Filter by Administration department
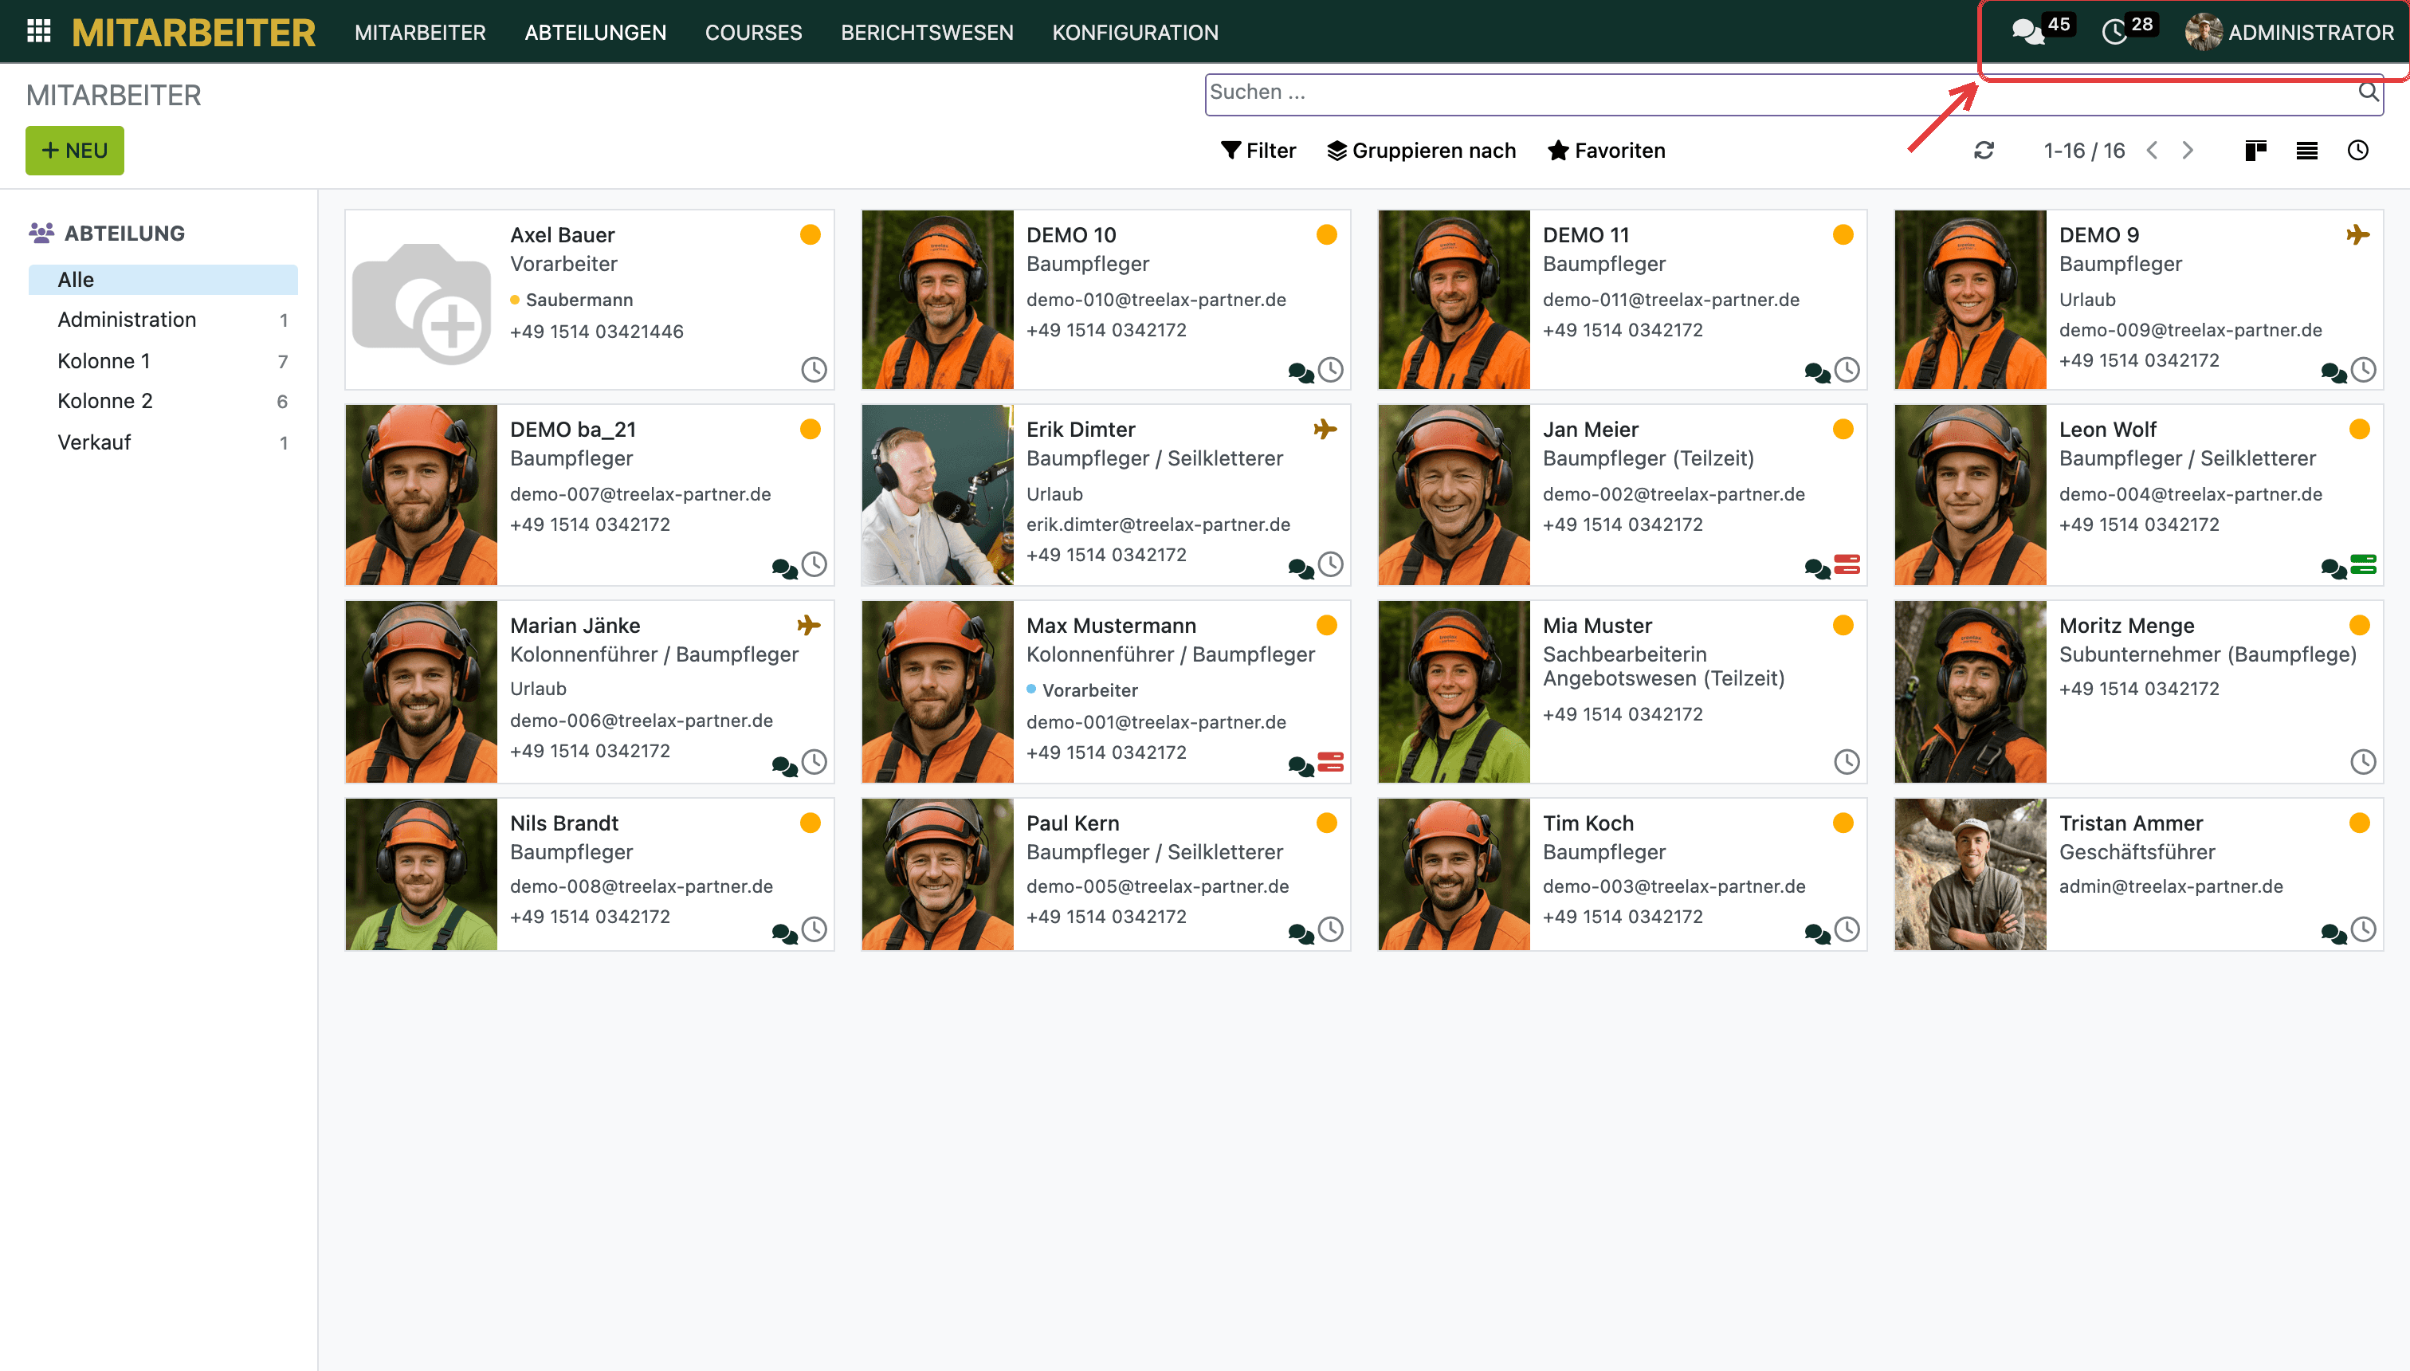Screen dimensions: 2410x1371 coord(163,320)
